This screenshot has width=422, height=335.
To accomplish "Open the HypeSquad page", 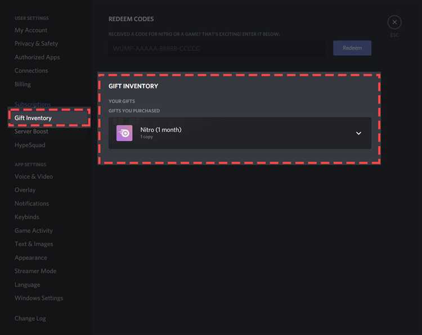I will pyautogui.click(x=30, y=145).
